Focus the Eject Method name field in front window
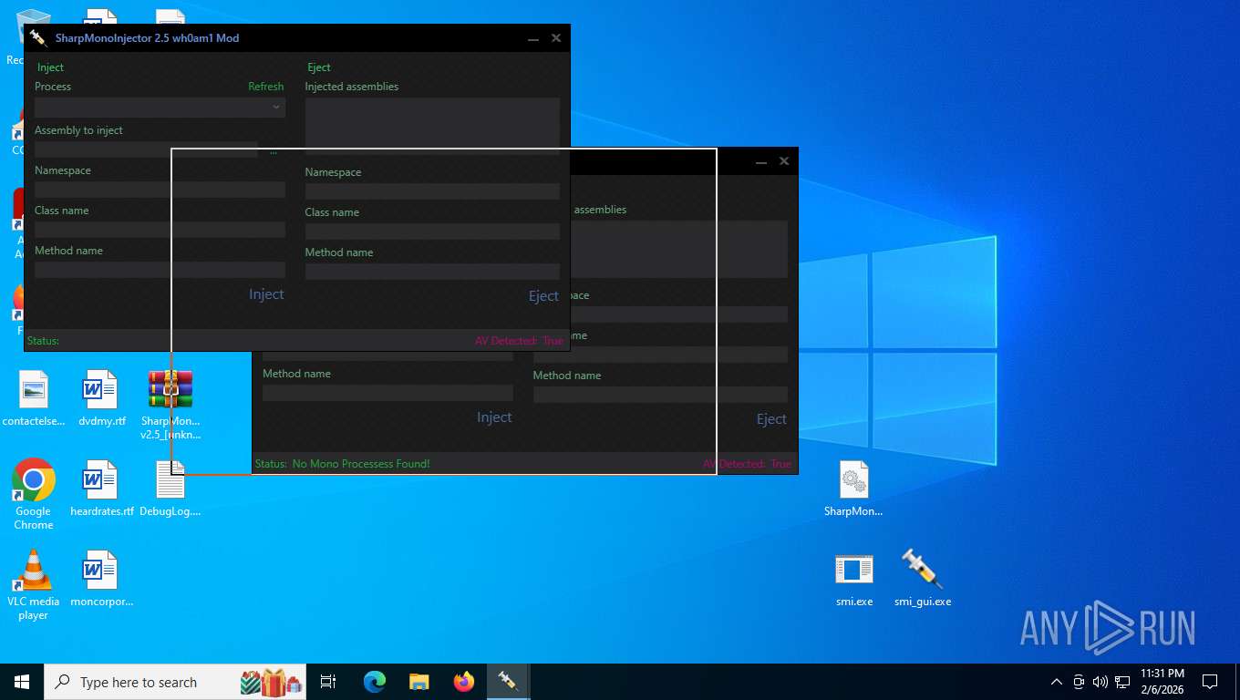Image resolution: width=1240 pixels, height=700 pixels. (x=432, y=272)
